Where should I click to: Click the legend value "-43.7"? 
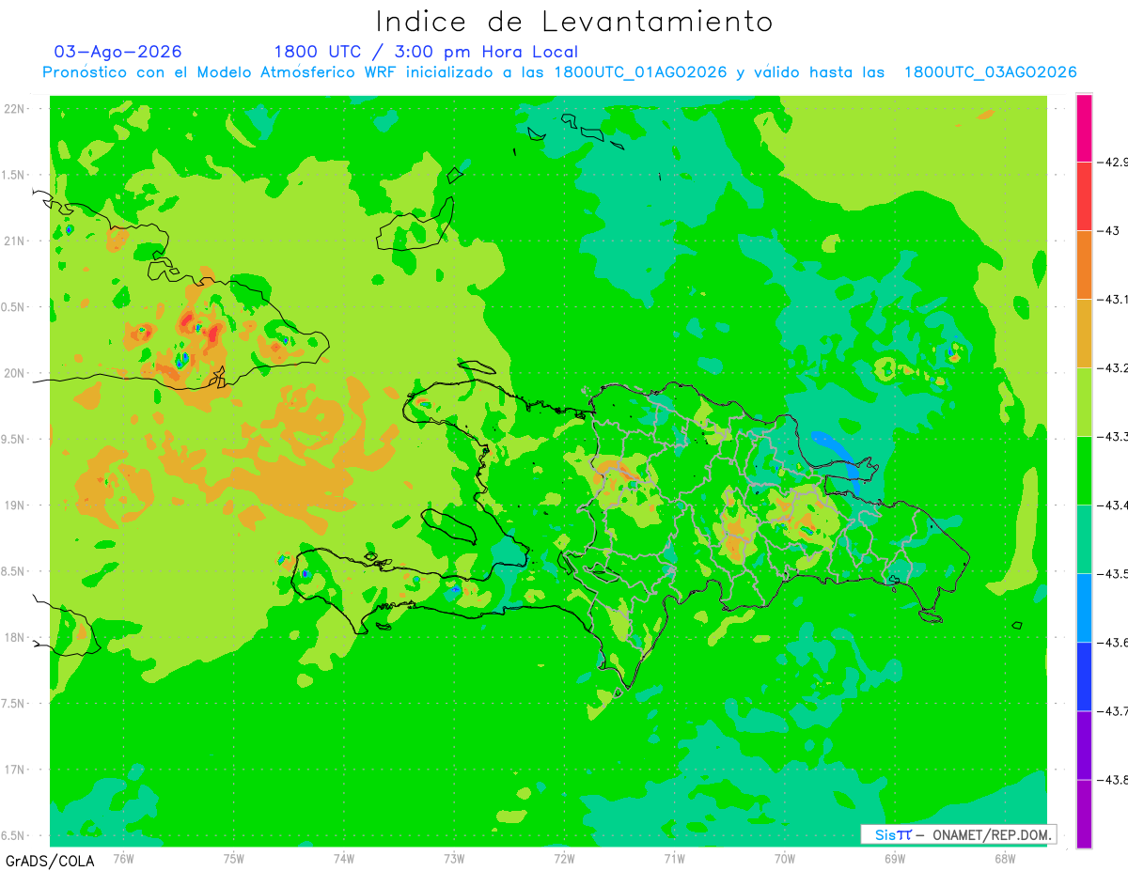[1113, 711]
